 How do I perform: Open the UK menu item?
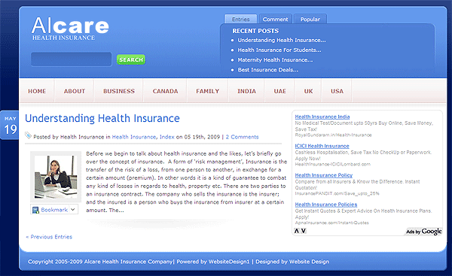308,91
